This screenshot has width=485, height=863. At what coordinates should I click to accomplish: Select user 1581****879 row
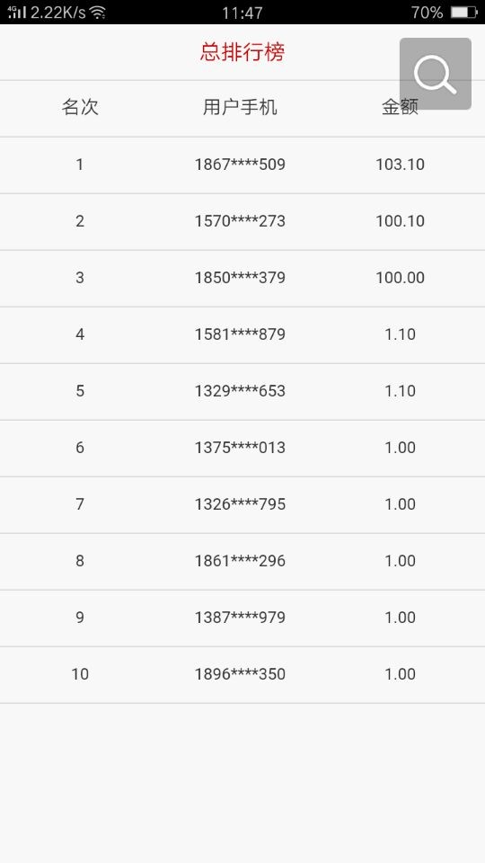pyautogui.click(x=242, y=334)
